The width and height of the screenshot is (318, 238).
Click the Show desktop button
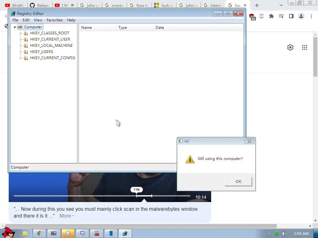coord(316,234)
